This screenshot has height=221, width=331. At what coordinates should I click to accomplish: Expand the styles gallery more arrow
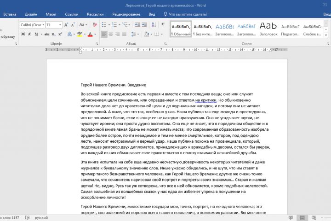(326, 35)
